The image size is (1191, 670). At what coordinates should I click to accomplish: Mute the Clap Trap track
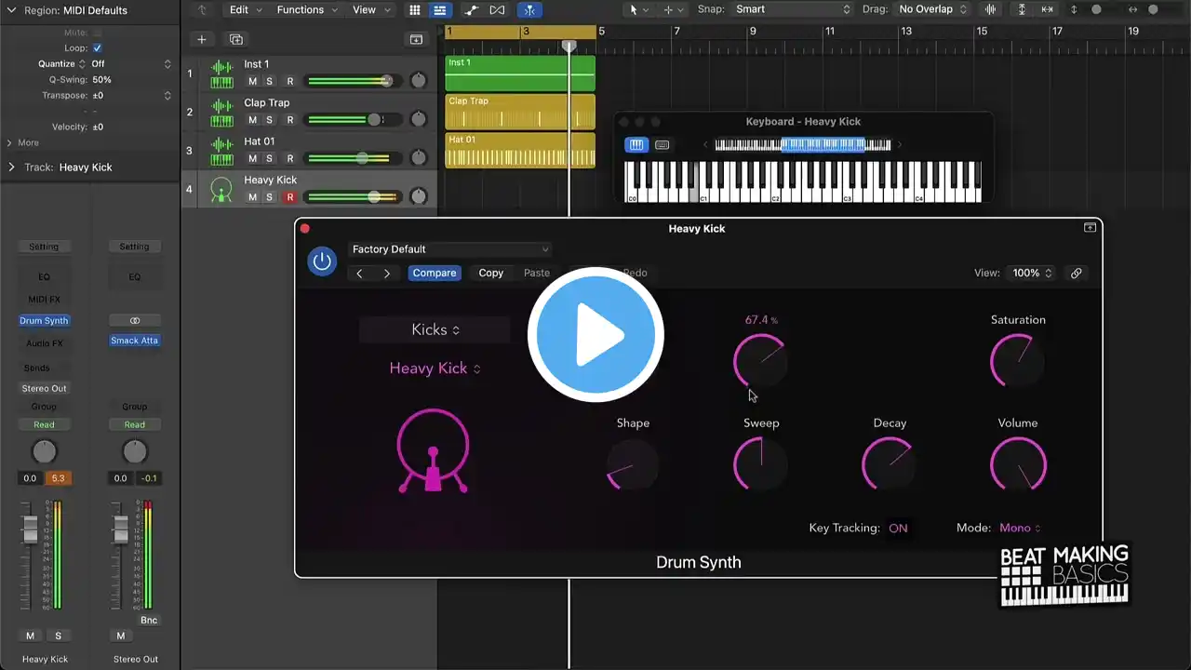pos(252,120)
